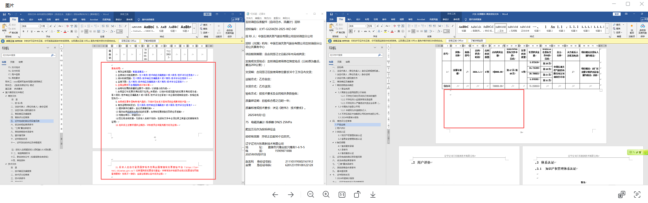Click 了解详细信息 button in right Word window
The height and width of the screenshot is (203, 648).
click(x=477, y=41)
